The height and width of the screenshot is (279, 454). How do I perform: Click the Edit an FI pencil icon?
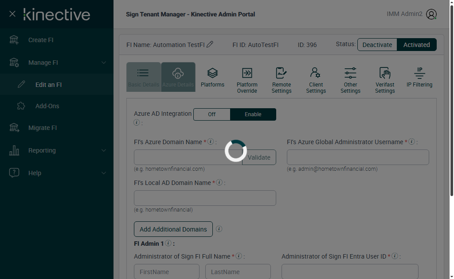coord(21,84)
